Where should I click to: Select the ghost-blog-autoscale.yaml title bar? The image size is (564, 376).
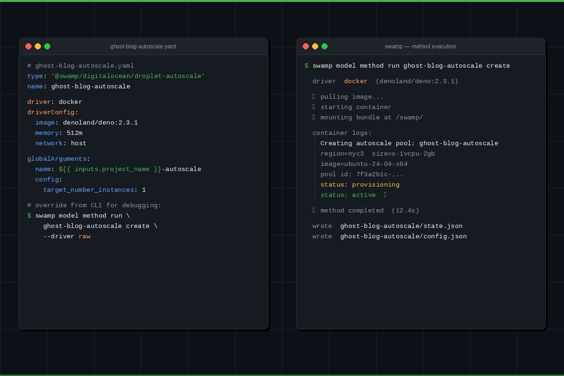[143, 46]
